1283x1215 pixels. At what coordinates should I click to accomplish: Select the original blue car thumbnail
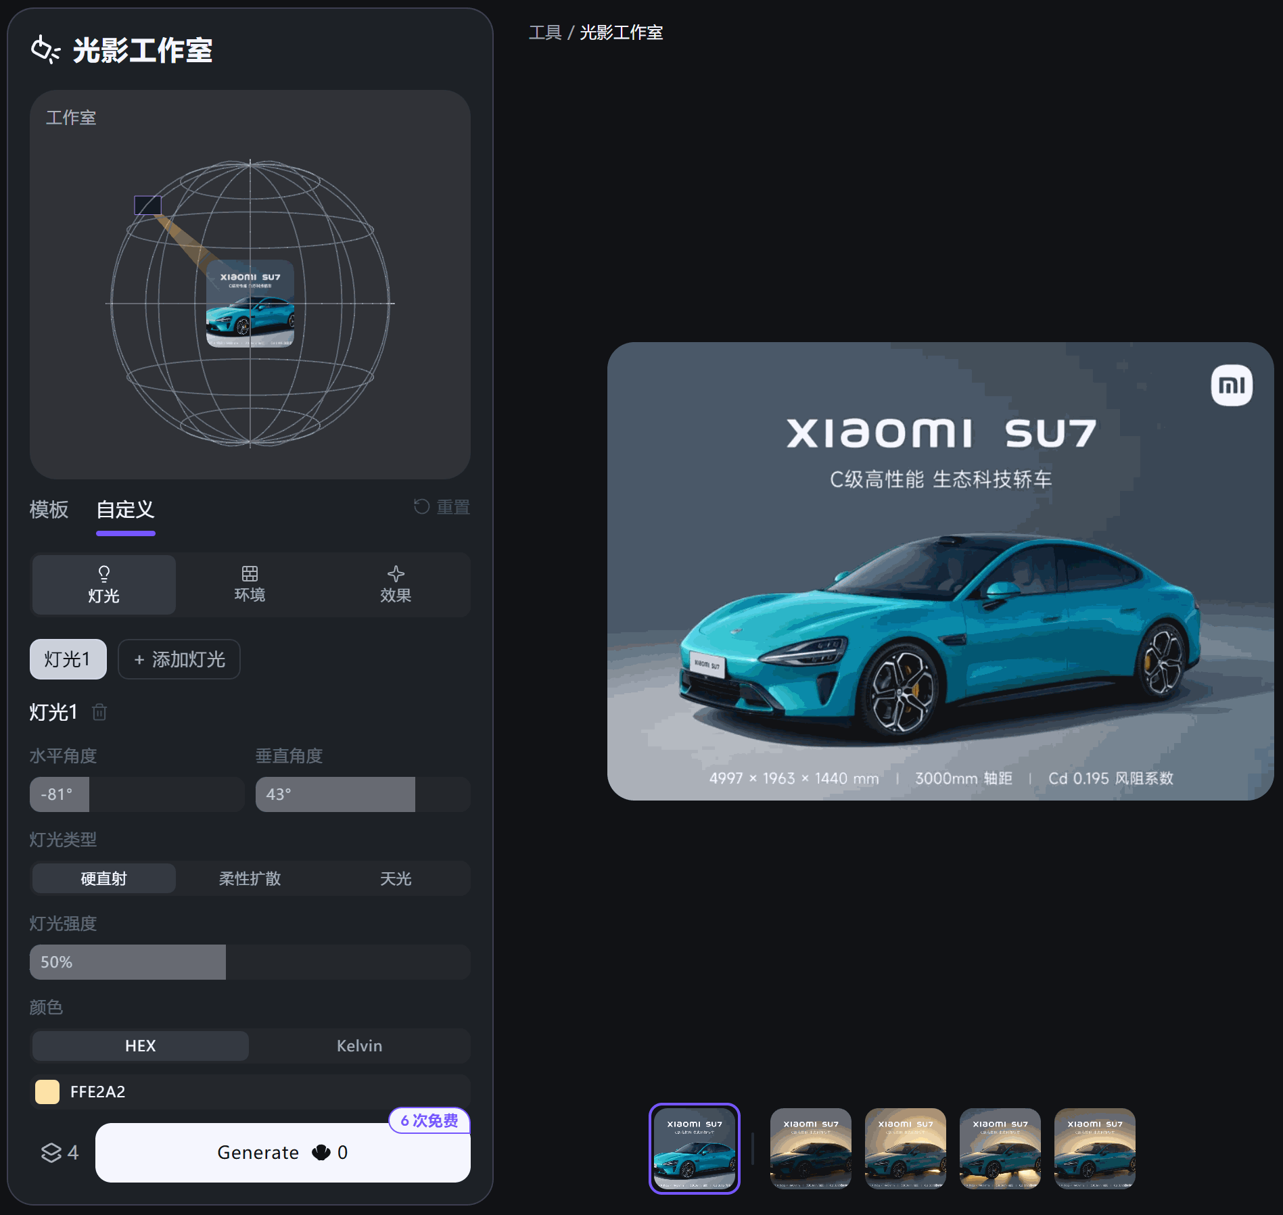695,1149
